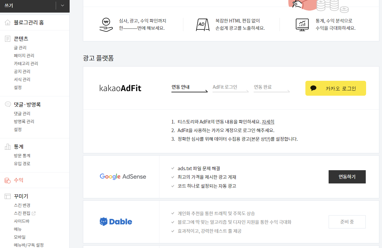Open 공지 관리
The width and height of the screenshot is (382, 248).
click(22, 72)
